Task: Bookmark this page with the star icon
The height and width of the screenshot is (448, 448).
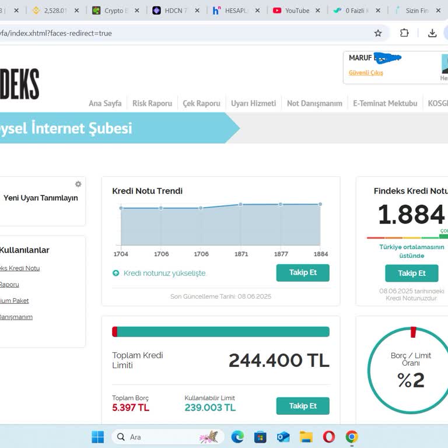Action: (378, 33)
